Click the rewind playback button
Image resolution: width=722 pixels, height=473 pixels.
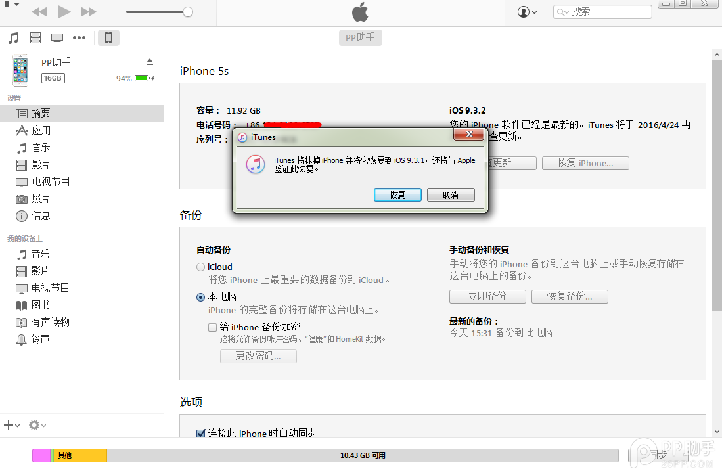click(39, 12)
